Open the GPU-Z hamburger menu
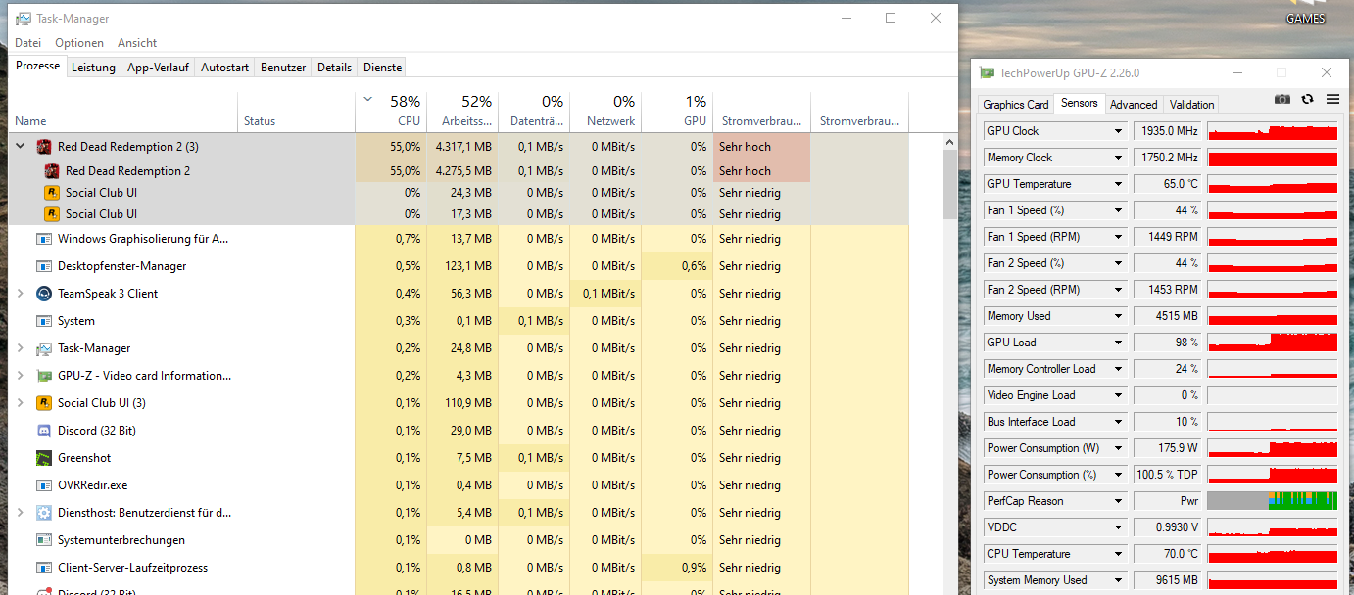 [x=1332, y=99]
